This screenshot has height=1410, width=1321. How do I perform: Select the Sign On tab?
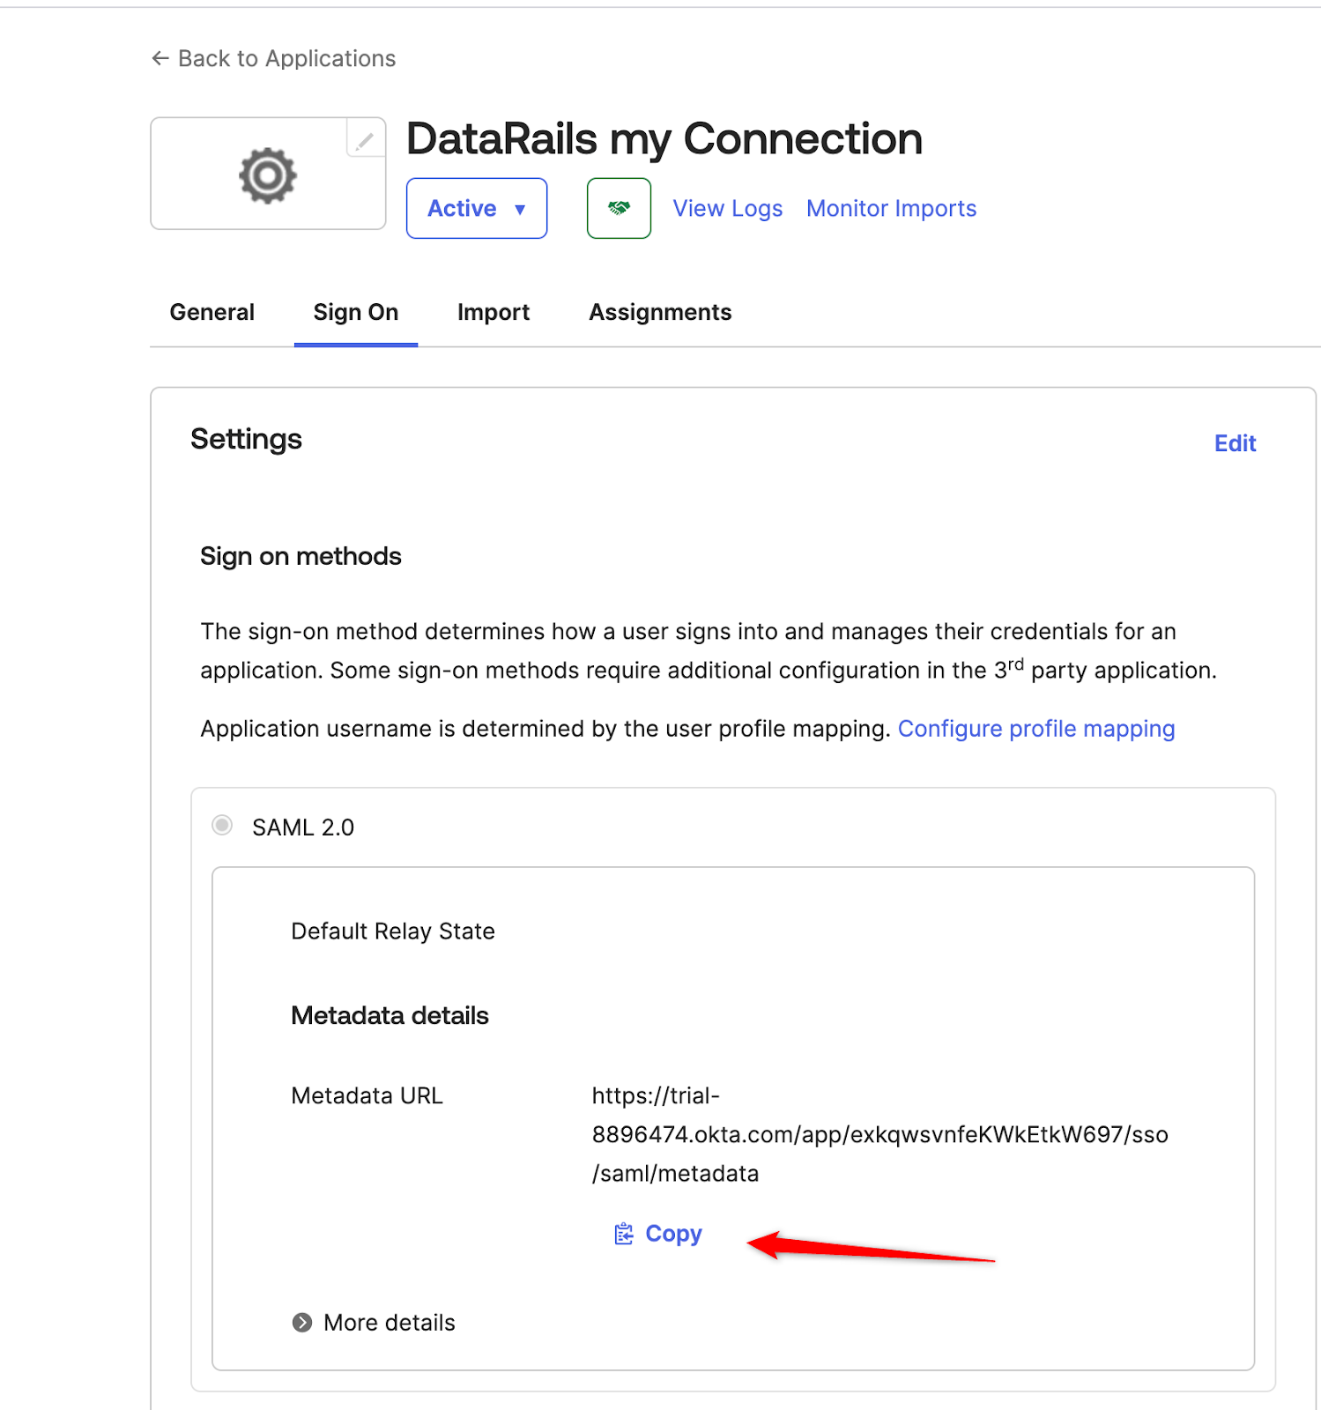click(356, 312)
